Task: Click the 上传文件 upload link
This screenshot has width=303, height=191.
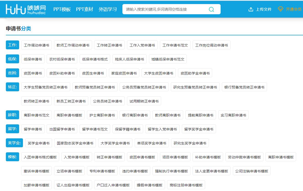Action: (x=263, y=9)
